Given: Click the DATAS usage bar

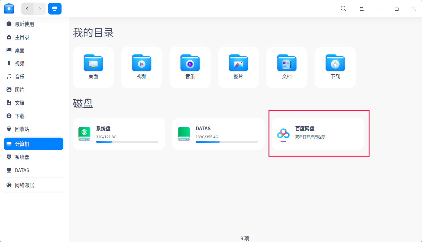Looking at the screenshot, I should pyautogui.click(x=227, y=142).
